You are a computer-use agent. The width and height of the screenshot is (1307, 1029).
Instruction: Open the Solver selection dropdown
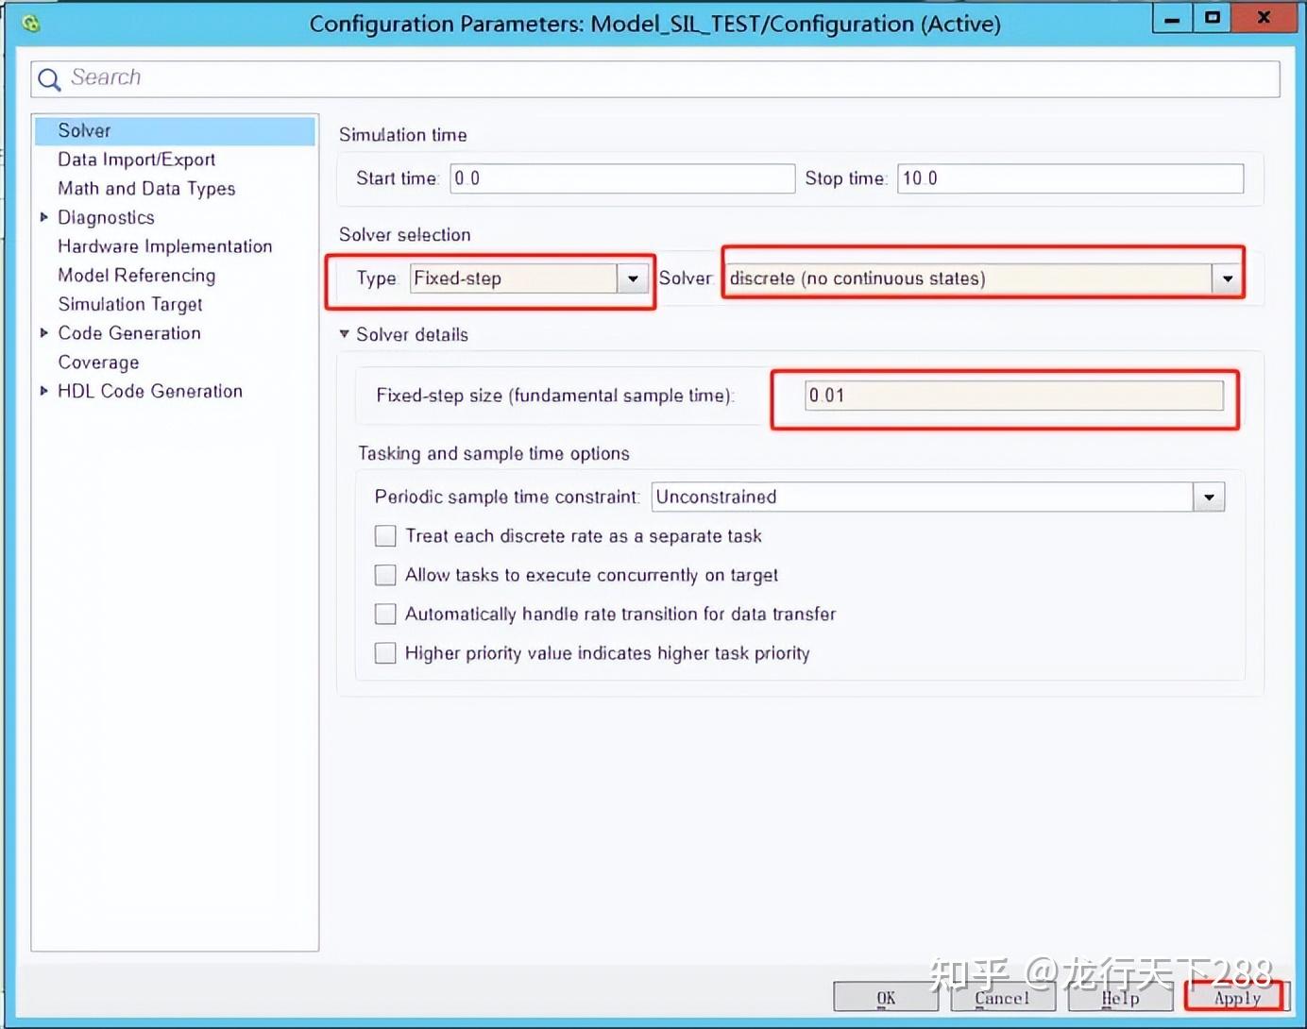(x=1227, y=278)
